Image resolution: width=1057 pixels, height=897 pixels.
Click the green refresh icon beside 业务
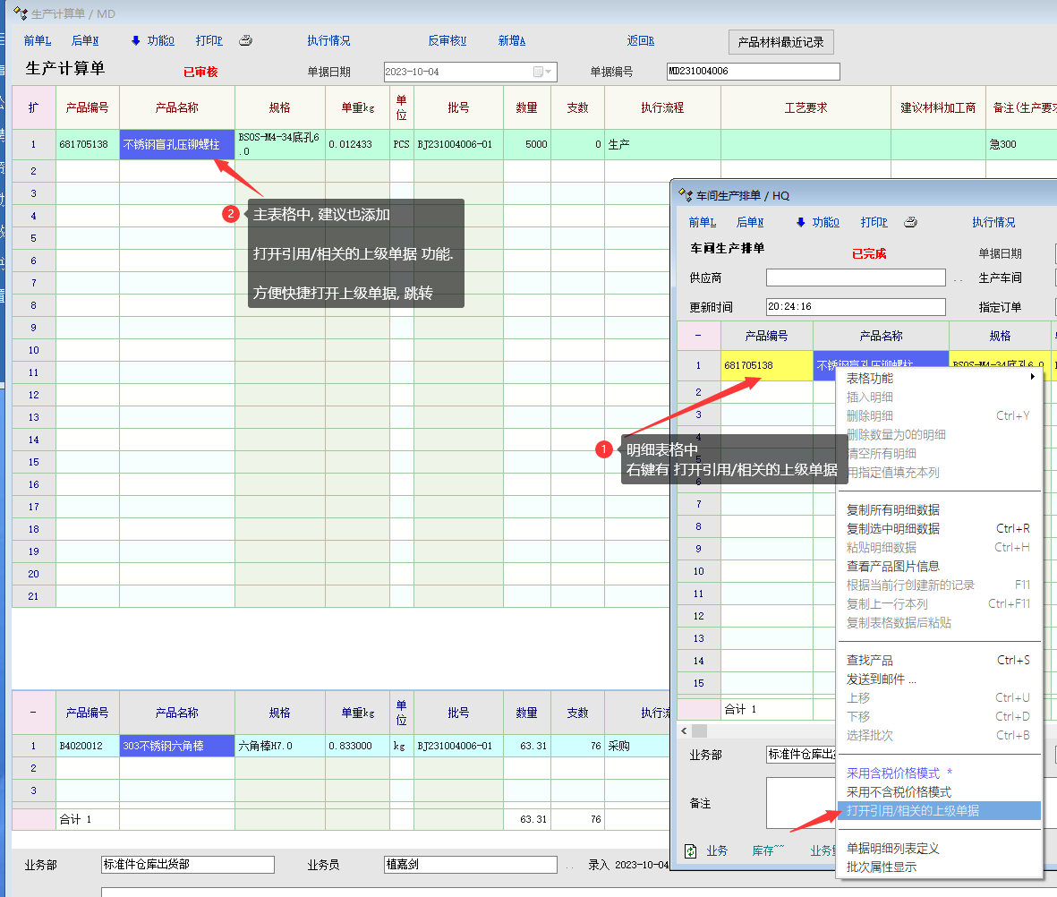pyautogui.click(x=691, y=851)
